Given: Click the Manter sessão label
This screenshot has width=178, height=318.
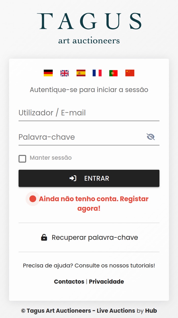Looking at the screenshot, I should point(51,158).
